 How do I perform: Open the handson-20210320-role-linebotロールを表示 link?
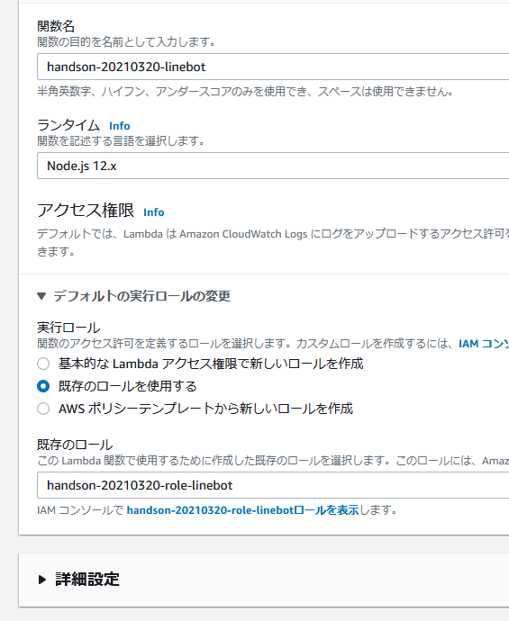point(242,510)
